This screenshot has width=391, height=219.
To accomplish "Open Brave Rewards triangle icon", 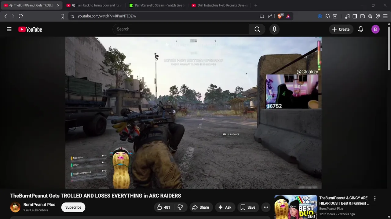I will 288,16.
